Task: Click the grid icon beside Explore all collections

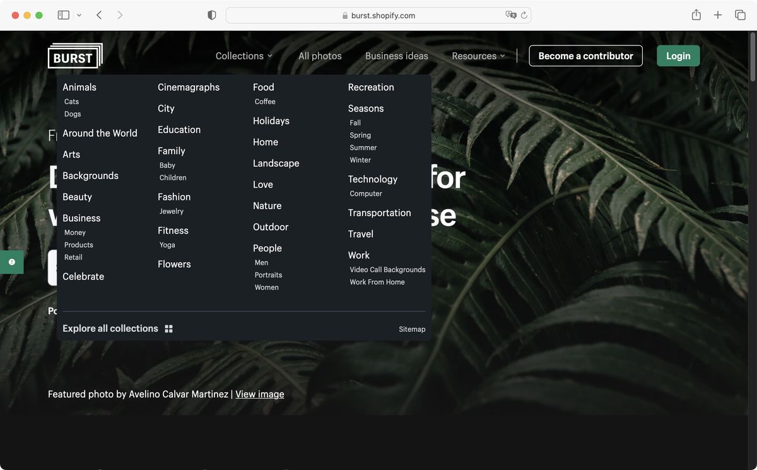Action: [x=168, y=328]
